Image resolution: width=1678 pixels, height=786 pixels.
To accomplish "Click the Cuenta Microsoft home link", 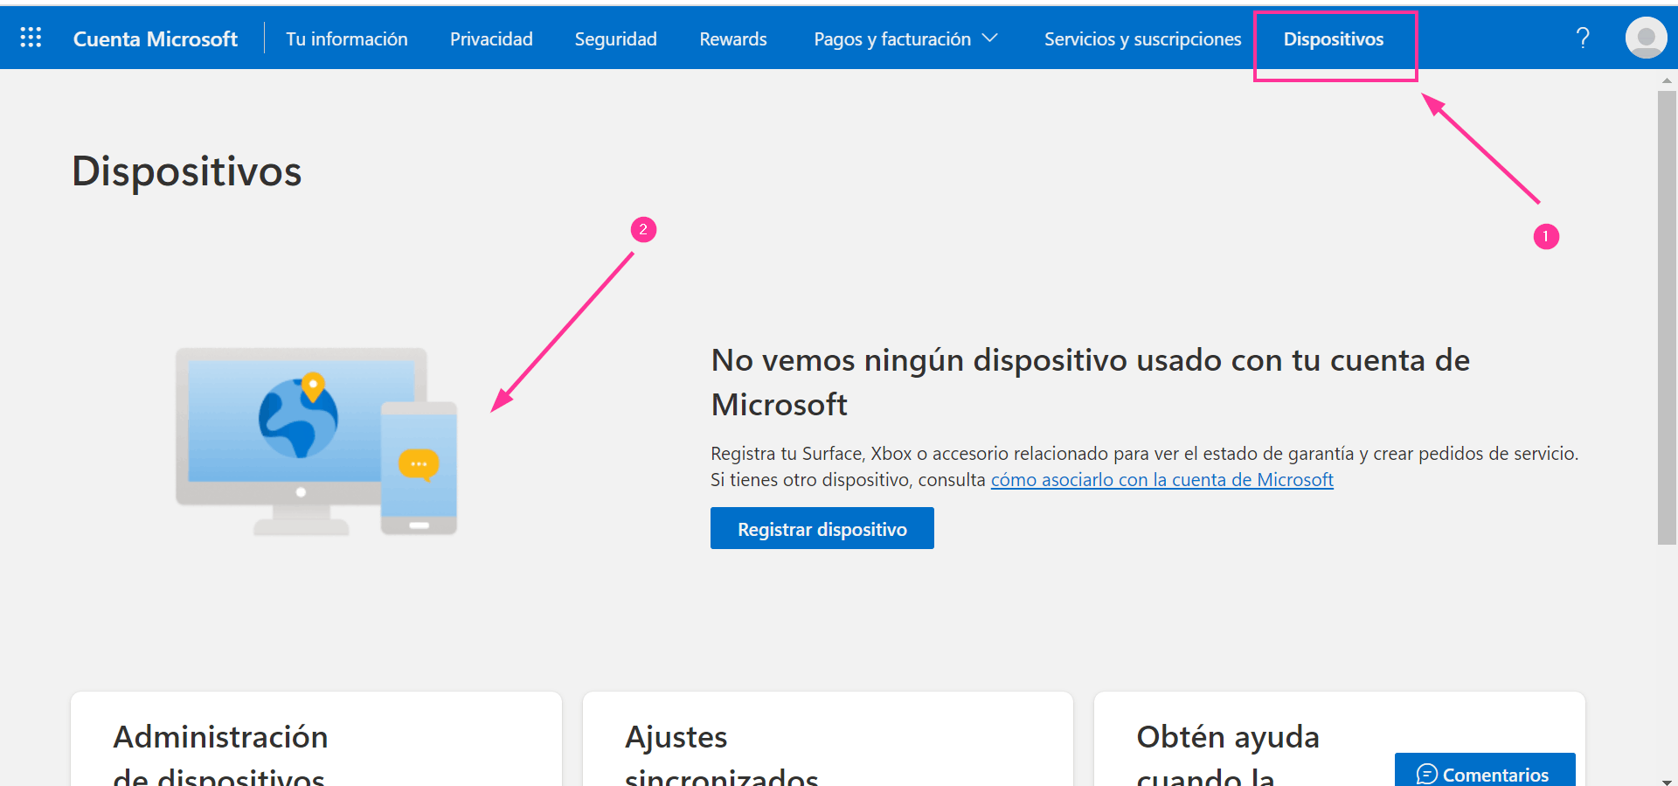I will tap(155, 38).
